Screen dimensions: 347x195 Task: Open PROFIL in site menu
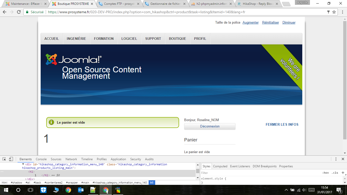200,39
